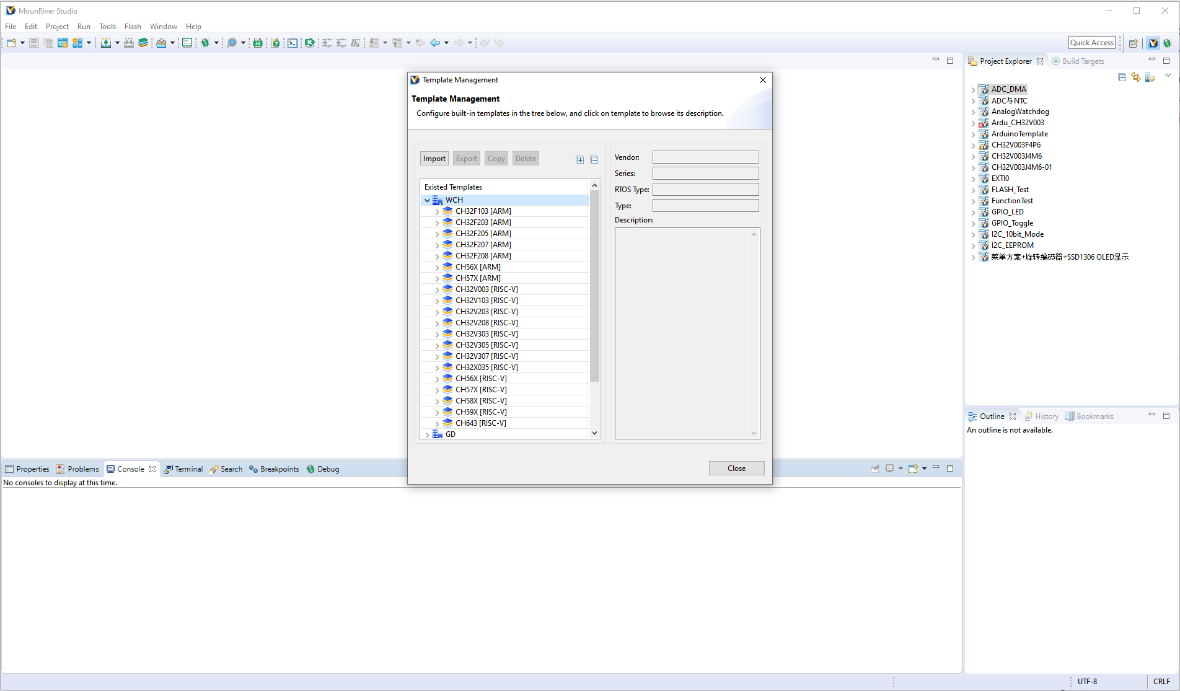This screenshot has width=1180, height=691.
Task: Collapse the WCH vendor tree node
Action: 427,200
